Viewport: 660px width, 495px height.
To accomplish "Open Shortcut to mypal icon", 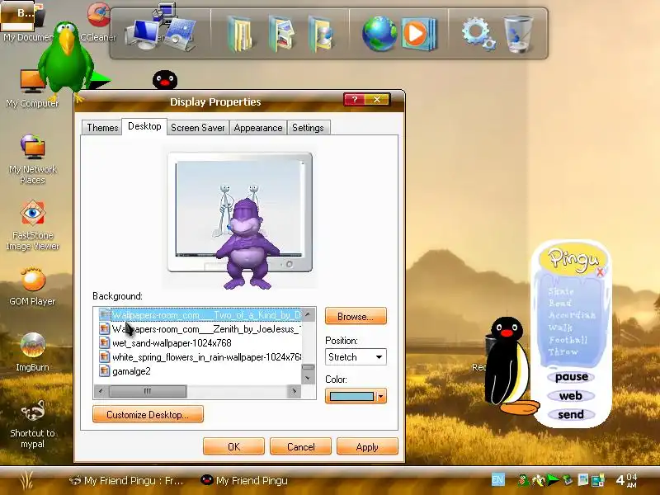I will pyautogui.click(x=32, y=423).
